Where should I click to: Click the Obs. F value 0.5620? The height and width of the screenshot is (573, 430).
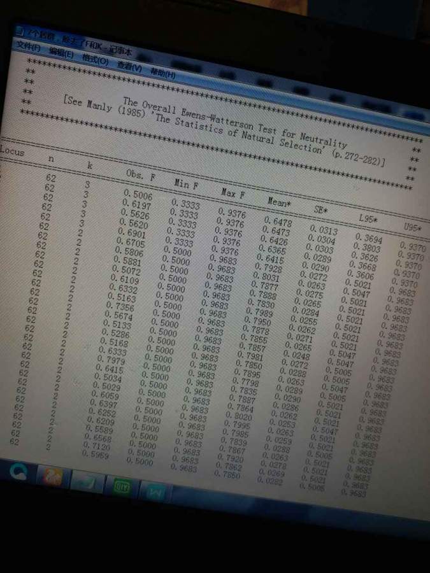point(134,223)
